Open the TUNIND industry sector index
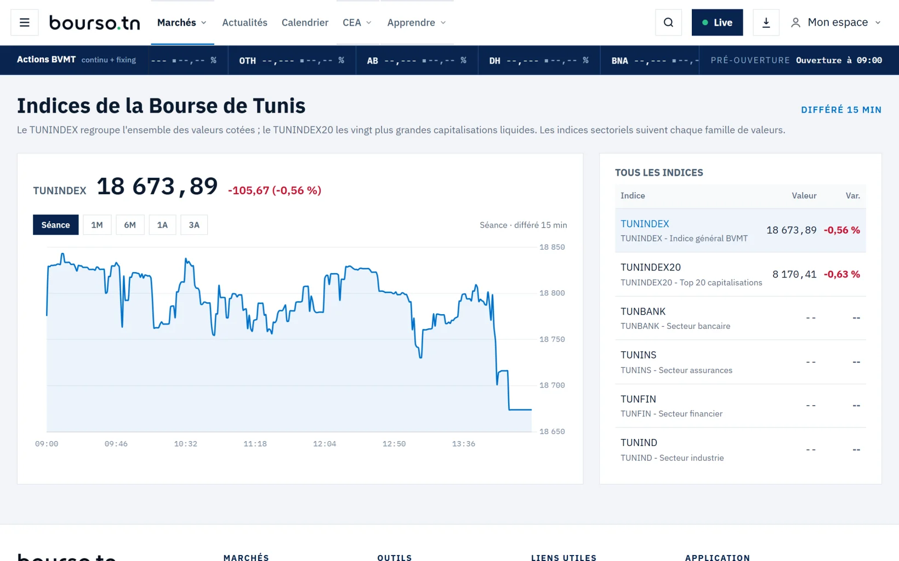The width and height of the screenshot is (899, 561). pos(740,449)
